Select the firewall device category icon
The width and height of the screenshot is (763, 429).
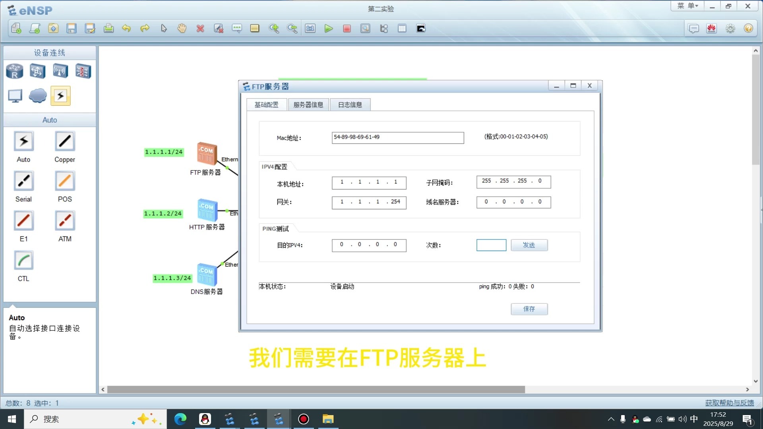pyautogui.click(x=83, y=71)
